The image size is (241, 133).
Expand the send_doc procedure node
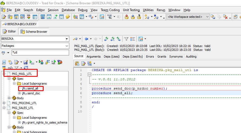[x=19, y=93]
